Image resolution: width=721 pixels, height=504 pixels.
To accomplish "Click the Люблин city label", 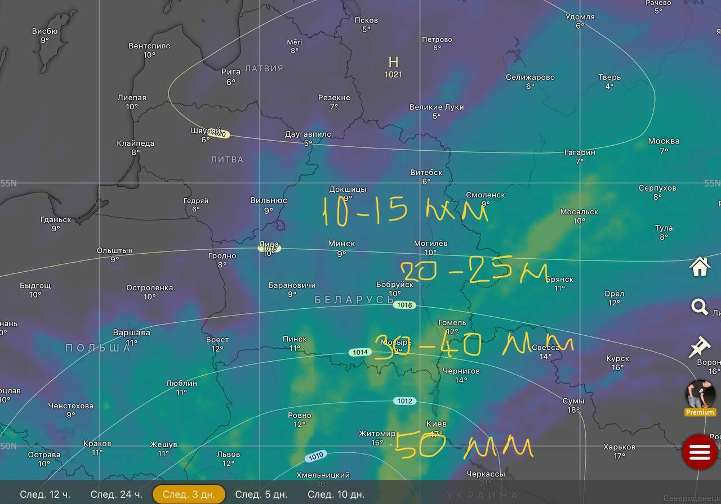I will pyautogui.click(x=181, y=383).
